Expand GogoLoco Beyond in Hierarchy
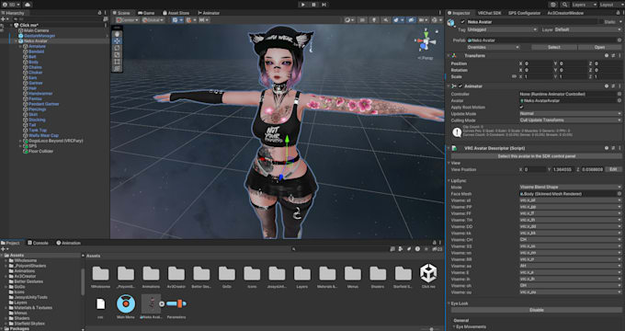Image resolution: width=625 pixels, height=331 pixels. tap(21, 141)
